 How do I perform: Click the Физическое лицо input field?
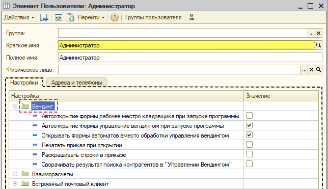click(179, 70)
